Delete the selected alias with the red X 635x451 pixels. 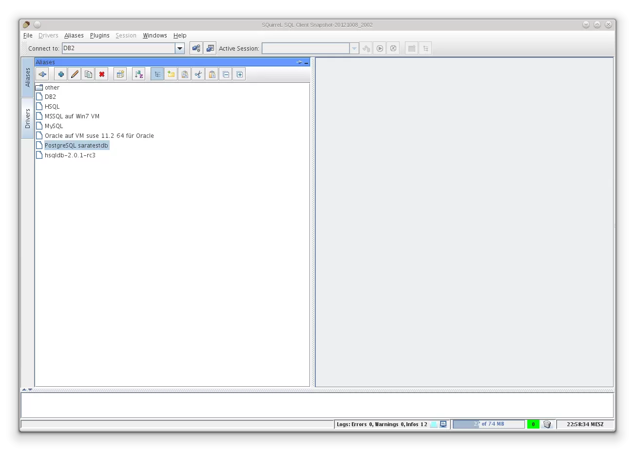tap(102, 74)
